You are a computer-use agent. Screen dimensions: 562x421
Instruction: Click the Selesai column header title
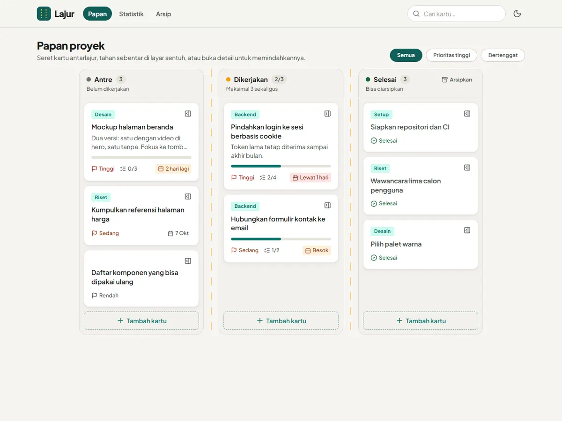385,80
